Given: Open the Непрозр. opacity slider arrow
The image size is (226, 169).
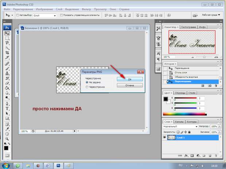Looking at the screenshot, I should 219,126.
